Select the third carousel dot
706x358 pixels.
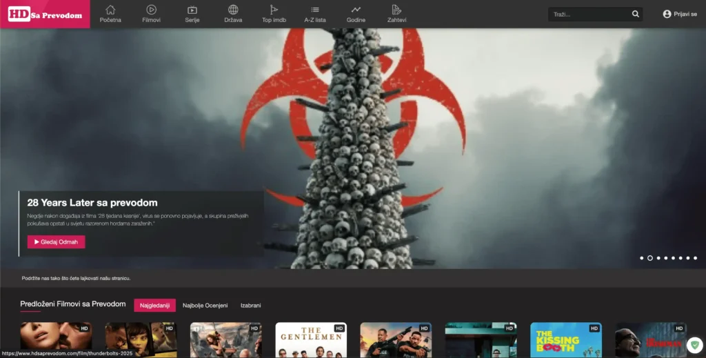(x=658, y=258)
